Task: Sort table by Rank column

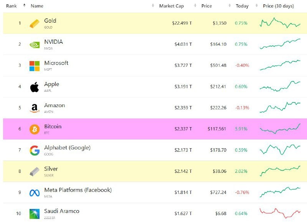Action: [x=11, y=6]
